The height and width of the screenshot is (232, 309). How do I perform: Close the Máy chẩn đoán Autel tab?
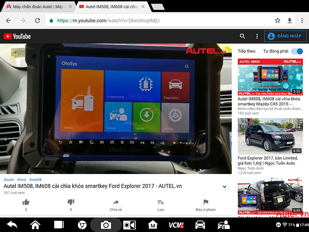(70, 7)
